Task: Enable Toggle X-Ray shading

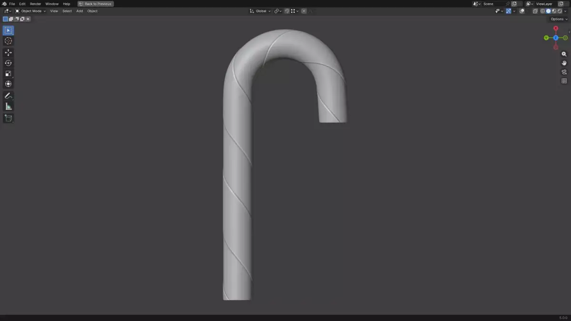Action: pos(535,11)
